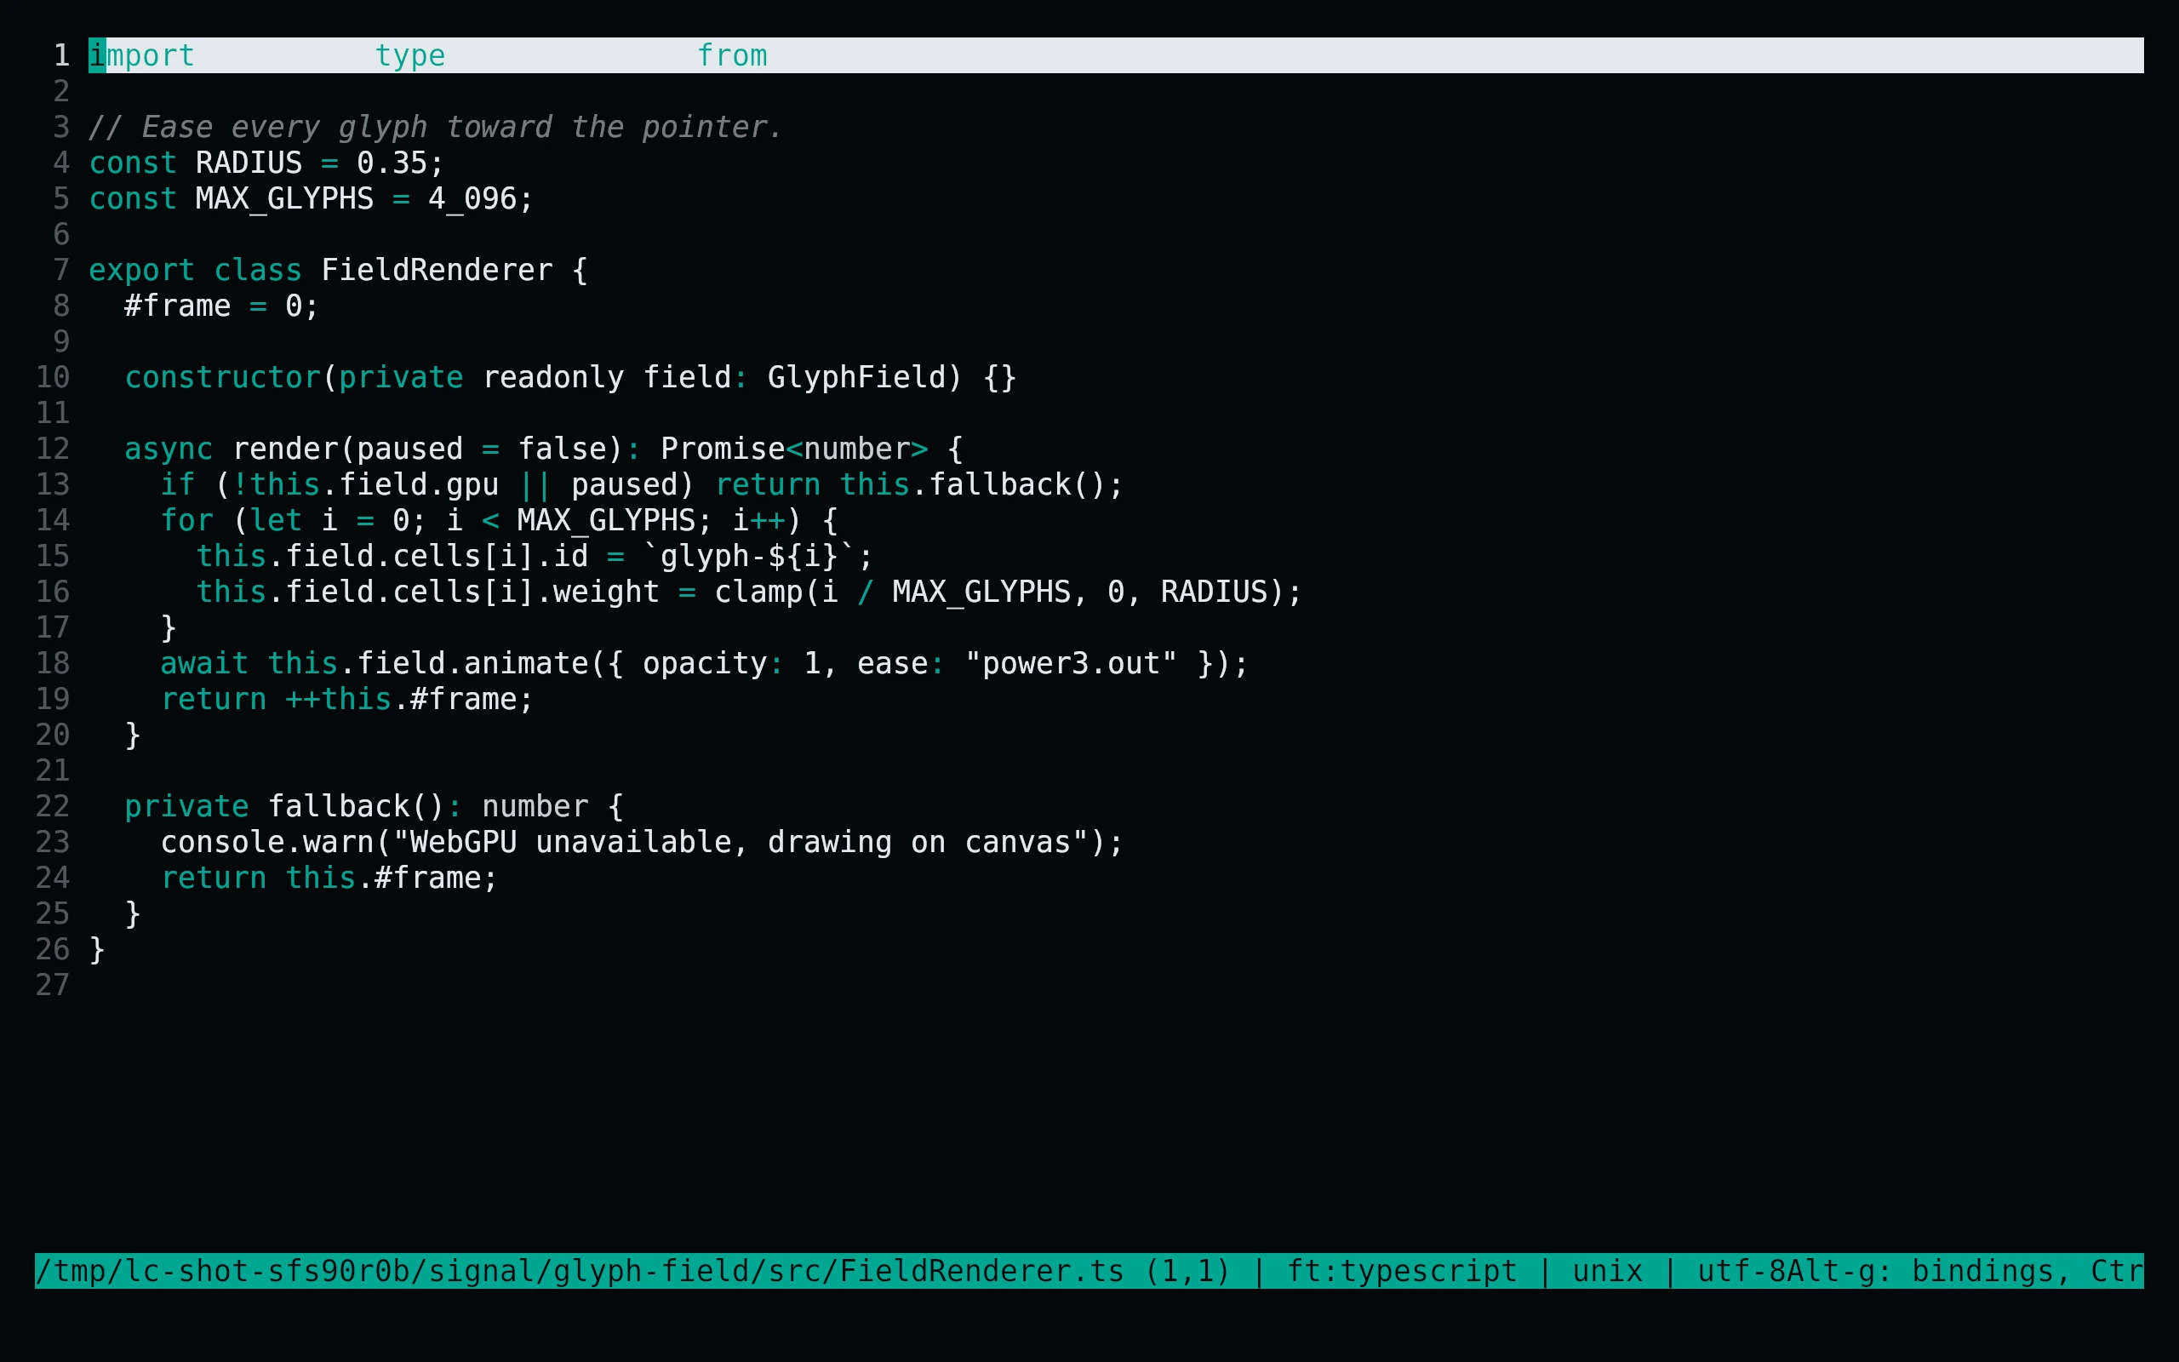Click 'fallback()' call on line 13
This screenshot has width=2179, height=1362.
click(1017, 484)
